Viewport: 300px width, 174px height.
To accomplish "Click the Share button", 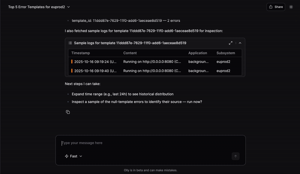I will tap(276, 7).
